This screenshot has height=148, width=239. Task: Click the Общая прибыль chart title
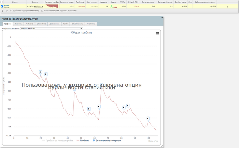82,33
